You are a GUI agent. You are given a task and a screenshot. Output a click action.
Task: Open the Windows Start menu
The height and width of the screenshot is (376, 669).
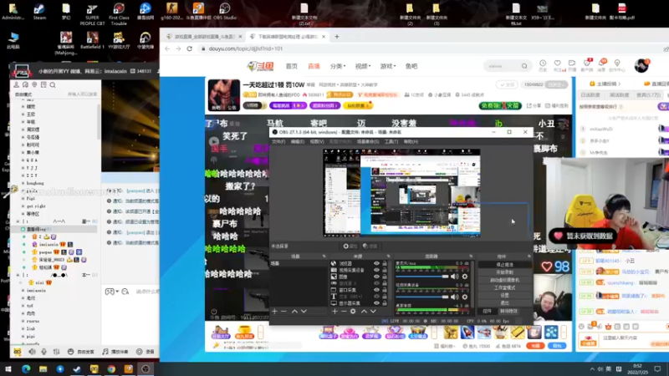(x=8, y=369)
